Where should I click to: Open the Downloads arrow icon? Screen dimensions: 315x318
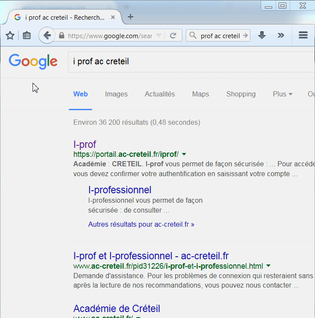click(x=262, y=36)
